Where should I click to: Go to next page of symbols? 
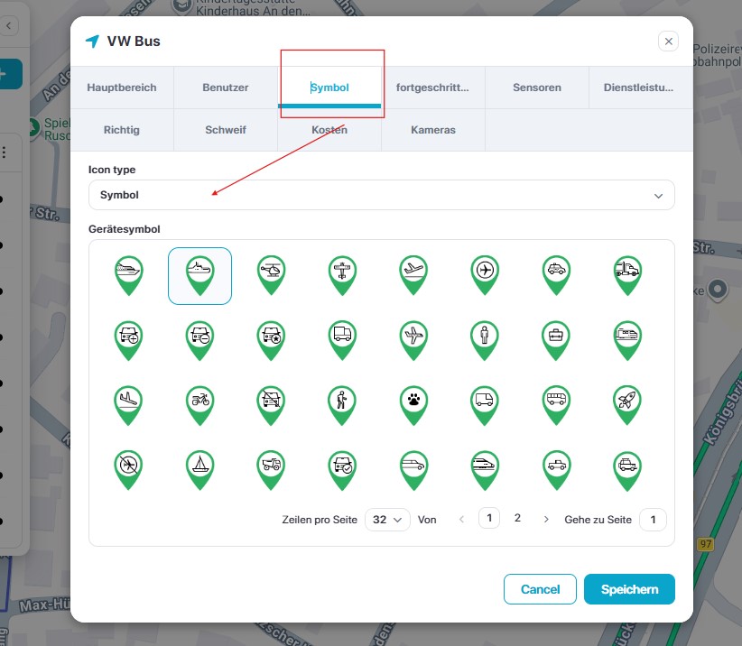coord(545,520)
